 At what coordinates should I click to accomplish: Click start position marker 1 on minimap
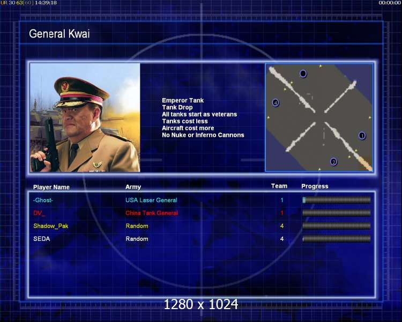[362, 135]
